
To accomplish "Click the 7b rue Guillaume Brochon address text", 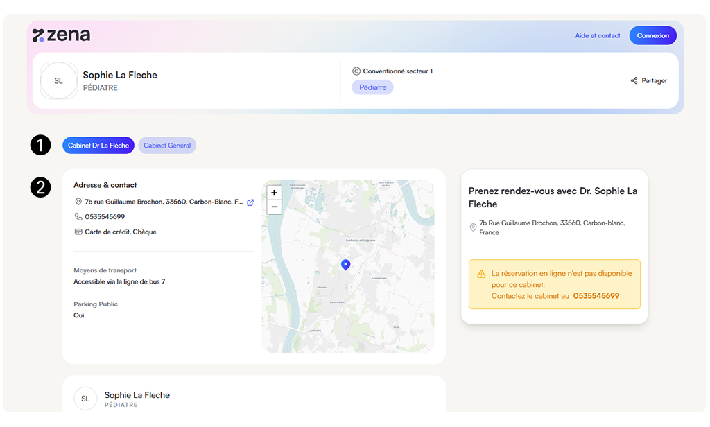I will tap(164, 202).
